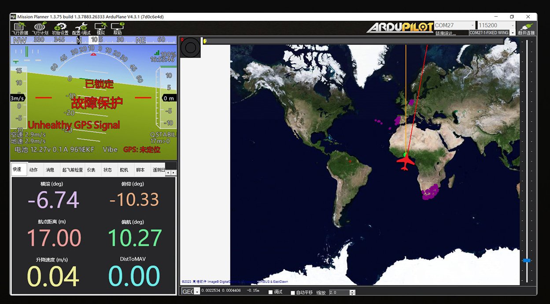Image resolution: width=550 pixels, height=304 pixels.
Task: Click the red airplane marker on map
Action: tap(406, 161)
